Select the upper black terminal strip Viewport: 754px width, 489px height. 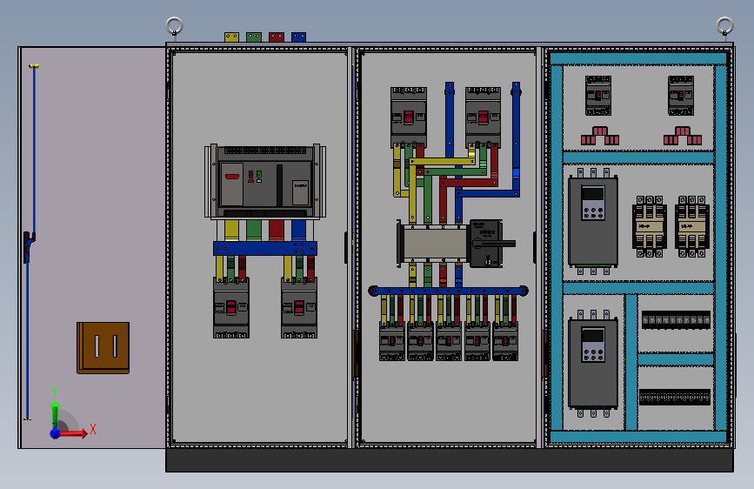[676, 320]
